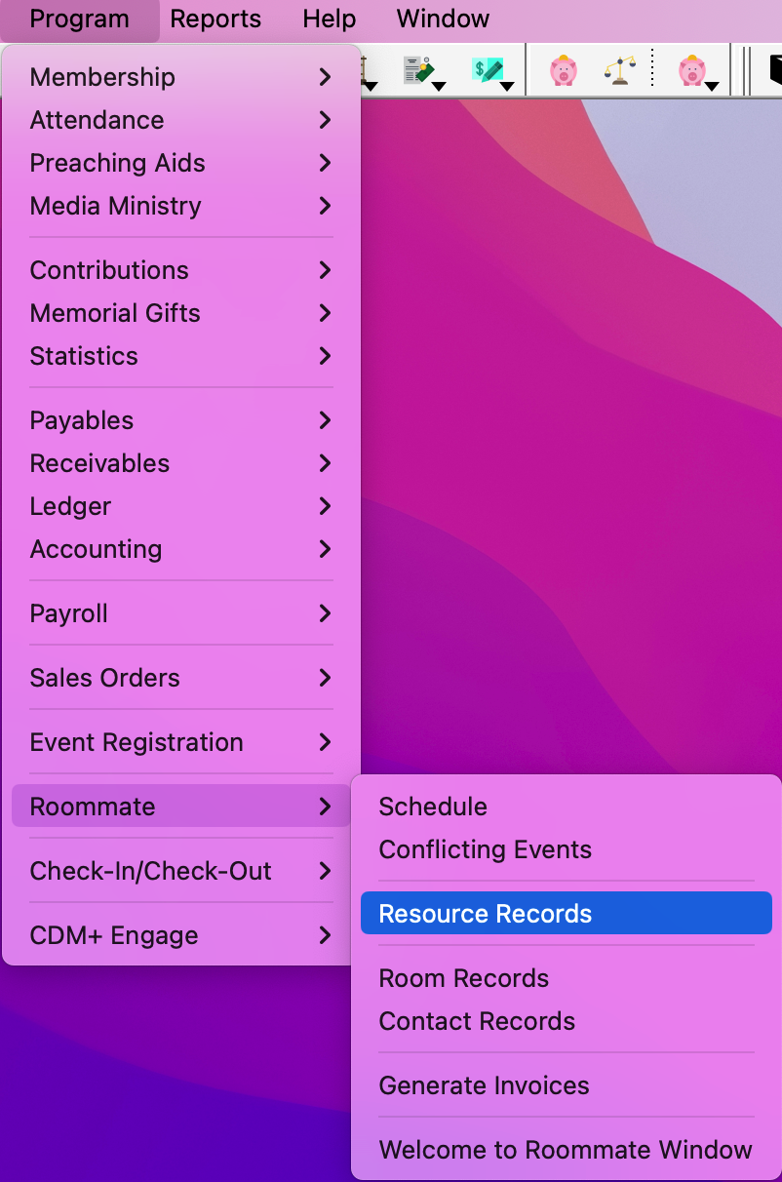The image size is (782, 1182).
Task: Open Welcome to Roommate Window
Action: point(566,1150)
